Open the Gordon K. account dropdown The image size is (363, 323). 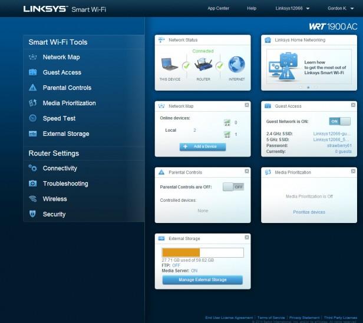[341, 8]
